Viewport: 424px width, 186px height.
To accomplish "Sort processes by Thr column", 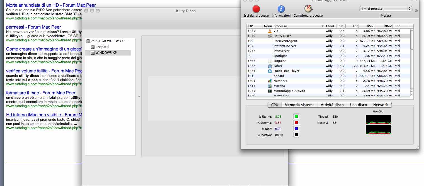I will click(352, 26).
